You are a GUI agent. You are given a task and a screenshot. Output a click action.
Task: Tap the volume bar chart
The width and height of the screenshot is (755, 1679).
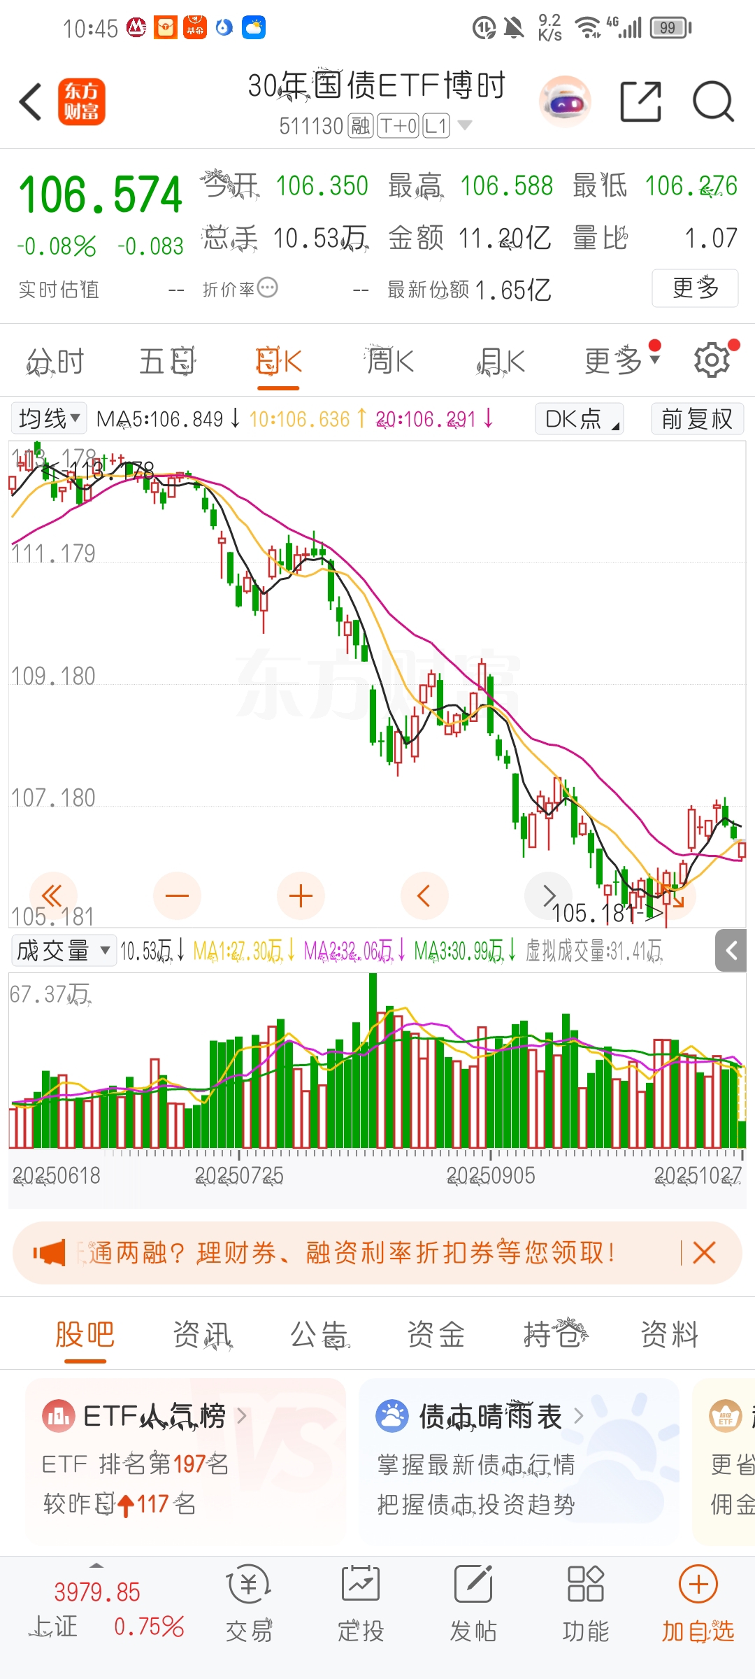377,1061
